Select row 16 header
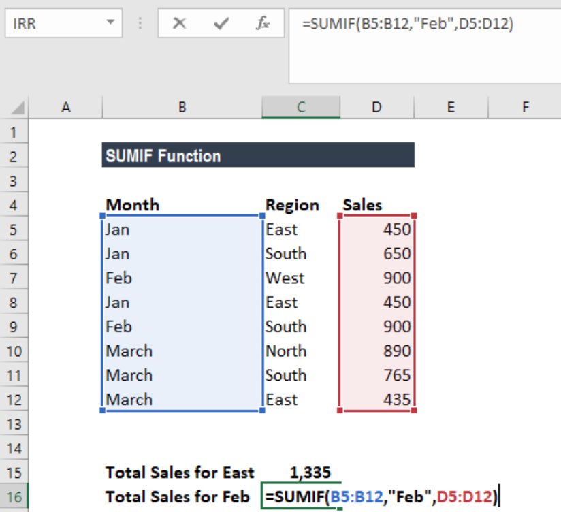 (14, 497)
